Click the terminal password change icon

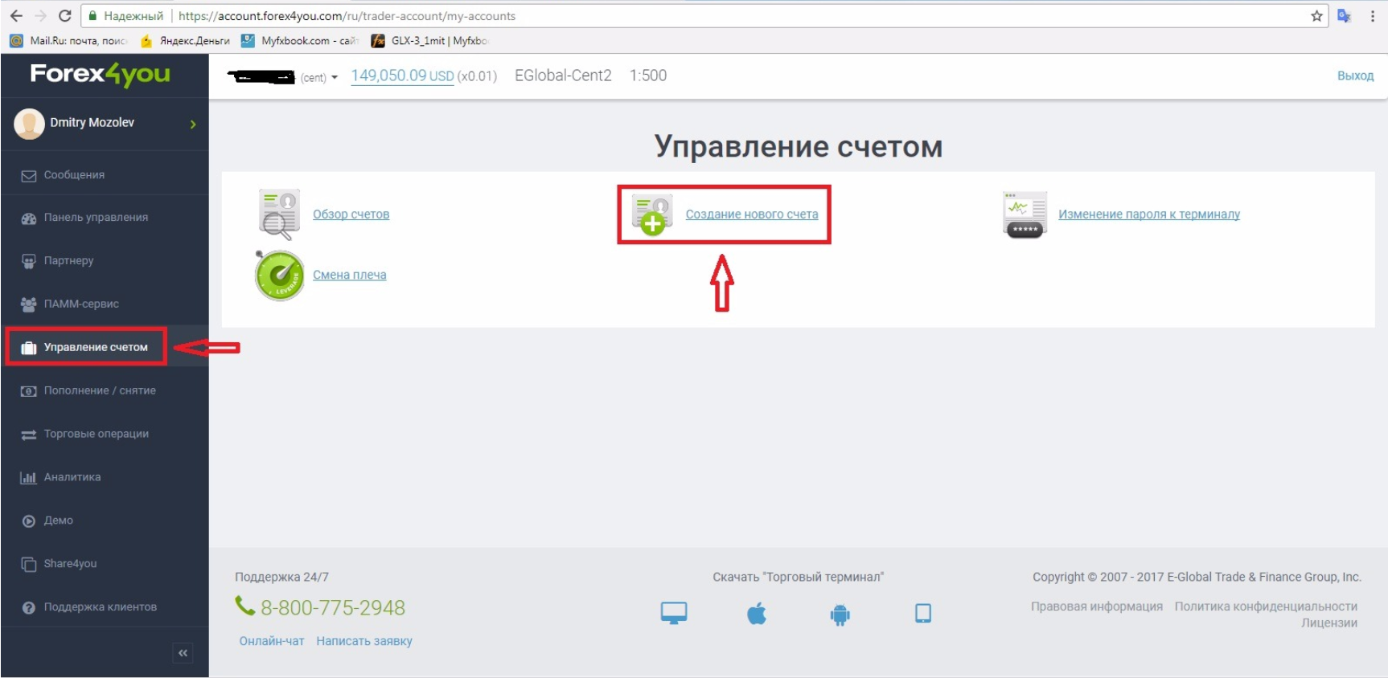click(x=1025, y=214)
